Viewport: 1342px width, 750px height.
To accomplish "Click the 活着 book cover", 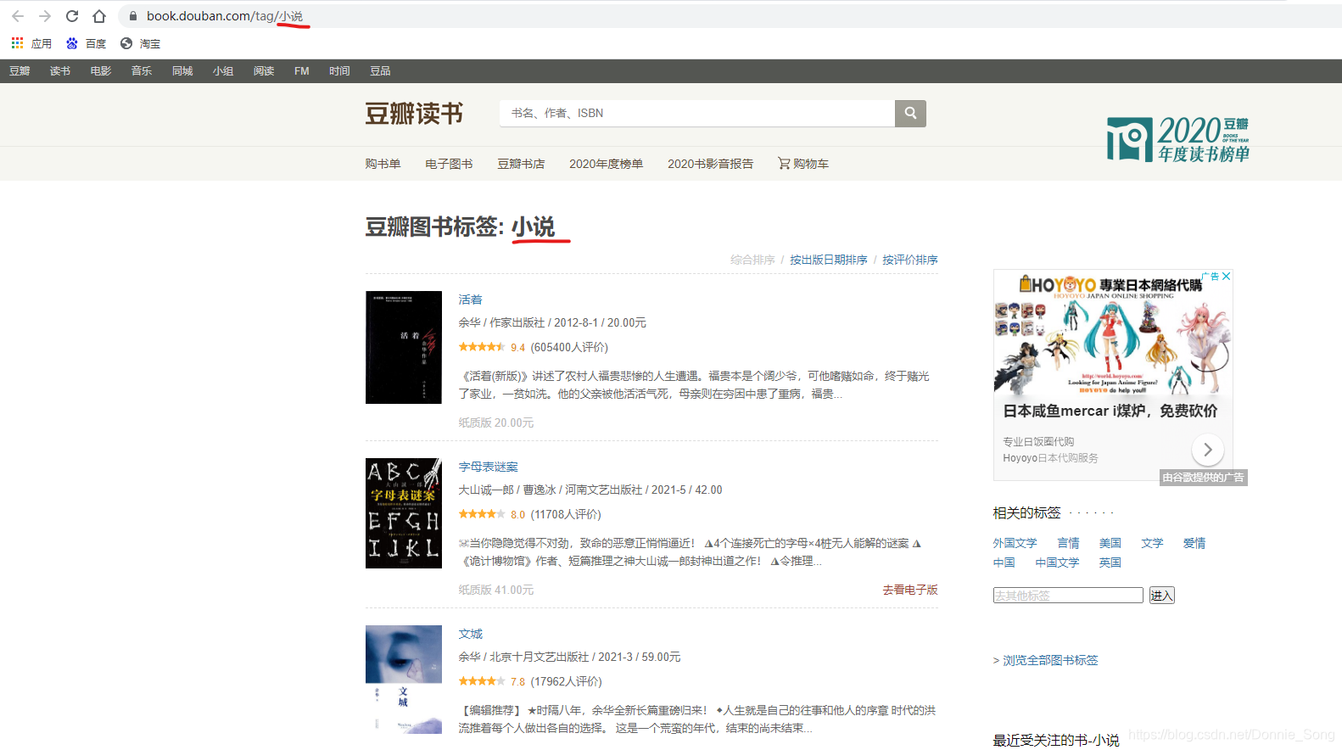I will pyautogui.click(x=404, y=347).
